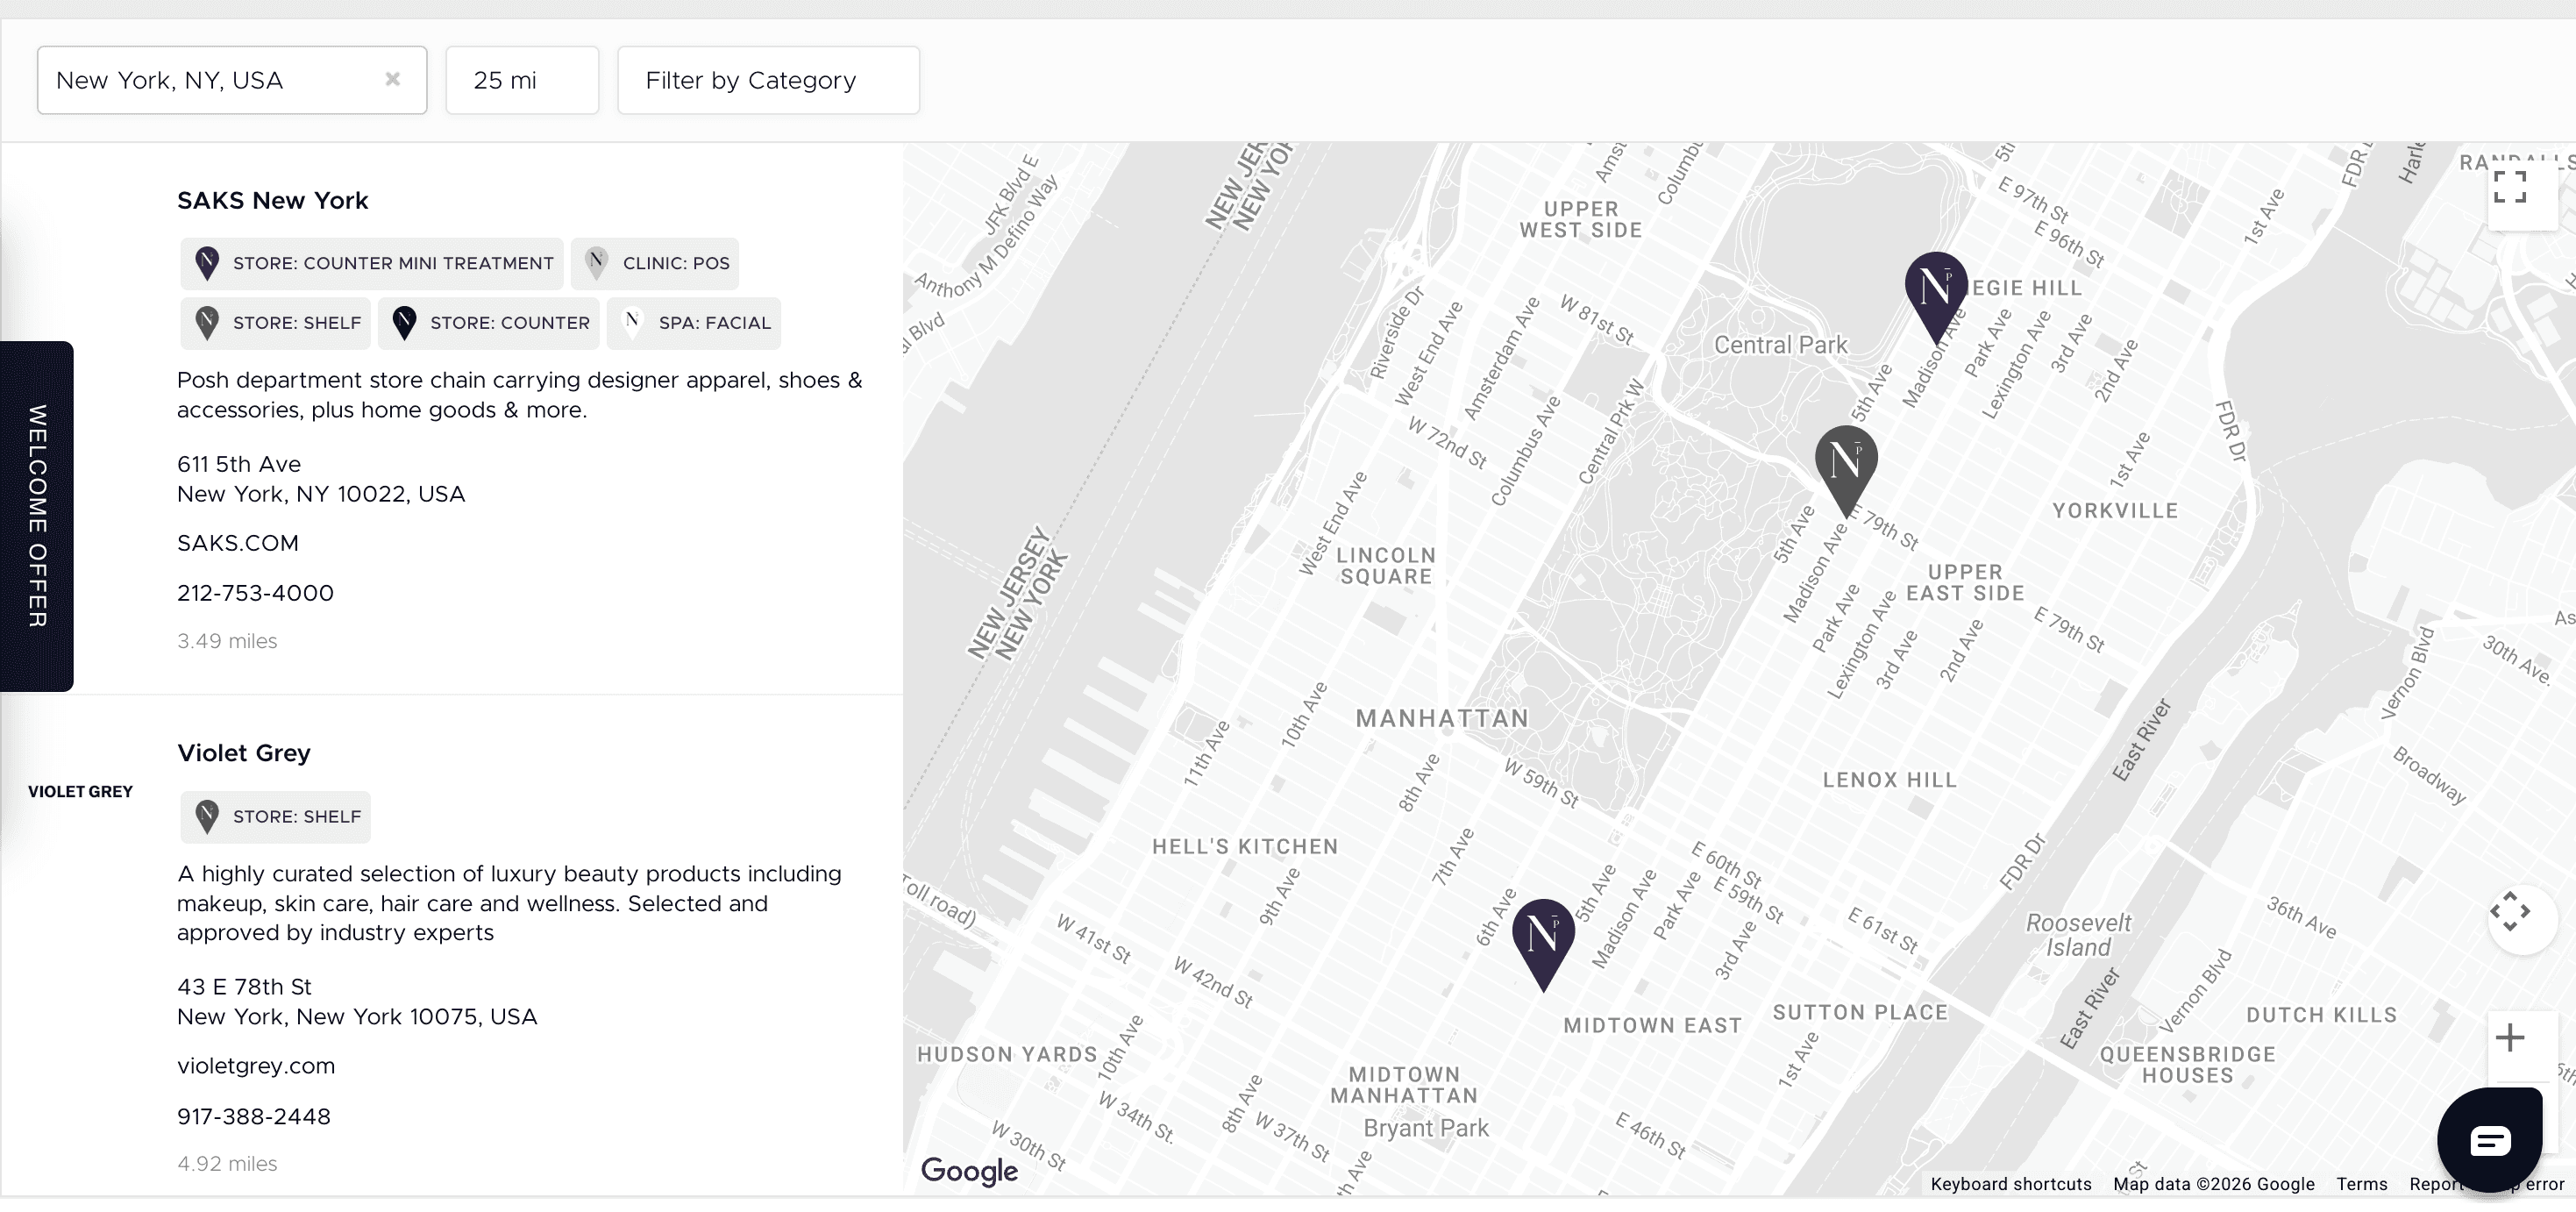Click the Violet Grey logo thumbnail
Image resolution: width=2576 pixels, height=1212 pixels.
click(80, 791)
